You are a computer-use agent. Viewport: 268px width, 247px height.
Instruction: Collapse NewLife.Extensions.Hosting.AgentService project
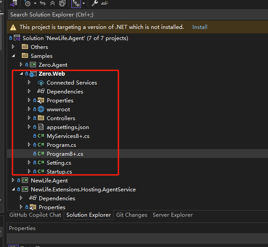(13, 189)
